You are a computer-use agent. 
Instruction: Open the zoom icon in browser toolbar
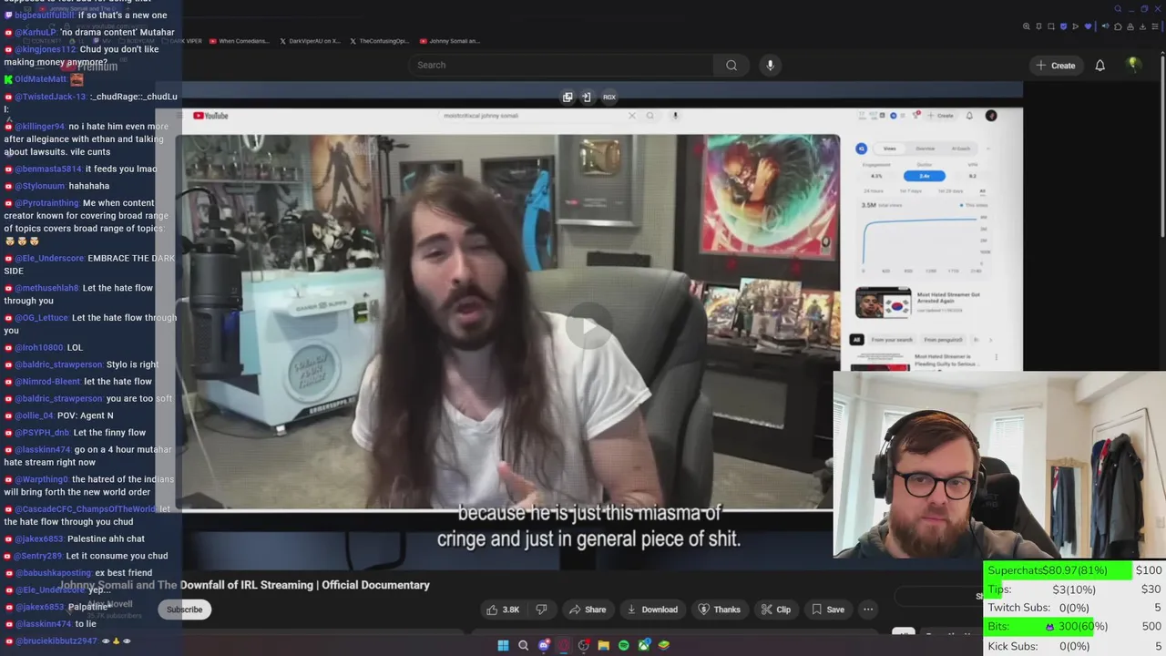1027,26
